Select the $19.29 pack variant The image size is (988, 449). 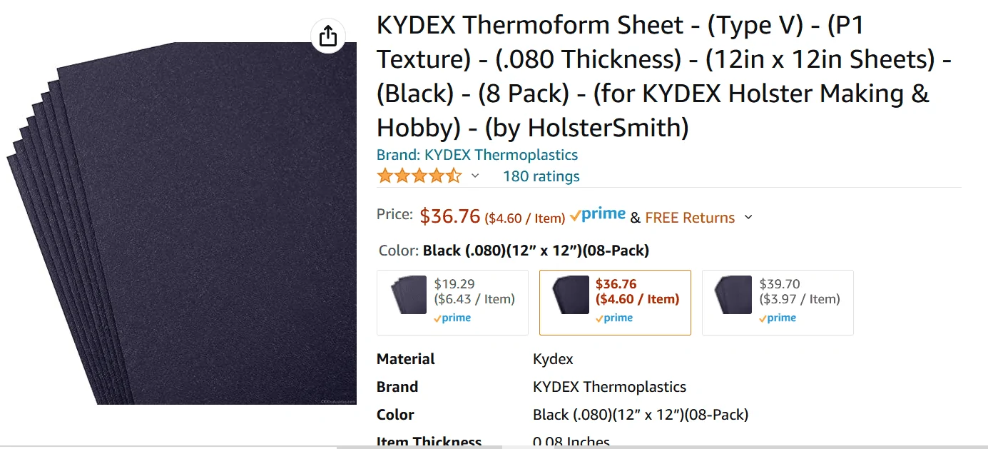[452, 302]
